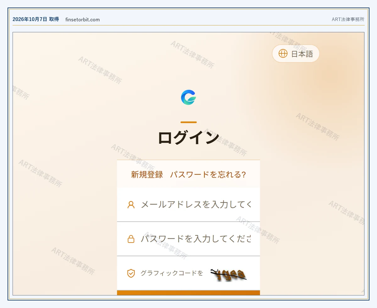
Task: Click the blue-green site logo
Action: click(188, 97)
